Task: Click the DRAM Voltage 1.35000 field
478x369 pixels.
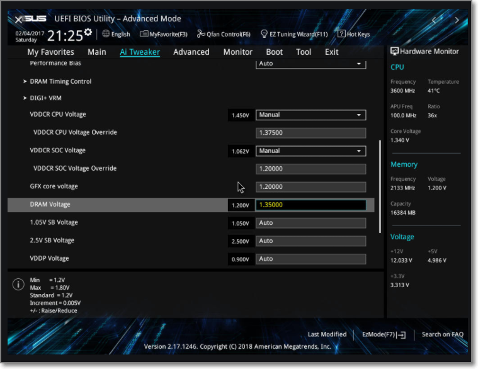Action: [x=310, y=205]
